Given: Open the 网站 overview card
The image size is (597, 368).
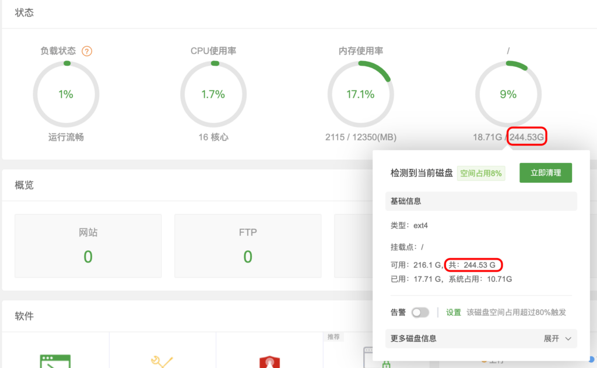Looking at the screenshot, I should pyautogui.click(x=88, y=246).
